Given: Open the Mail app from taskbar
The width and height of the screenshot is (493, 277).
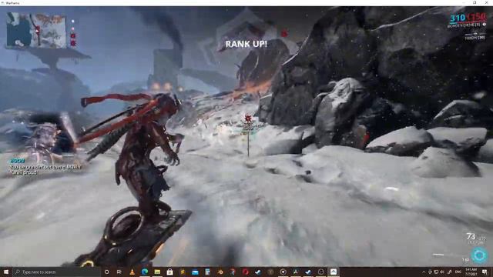Looking at the screenshot, I should click(x=195, y=272).
